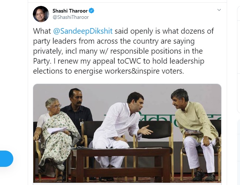Click the papers on the woman's lap
Image resolution: width=240 pixels, height=185 pixels.
(x=57, y=130)
